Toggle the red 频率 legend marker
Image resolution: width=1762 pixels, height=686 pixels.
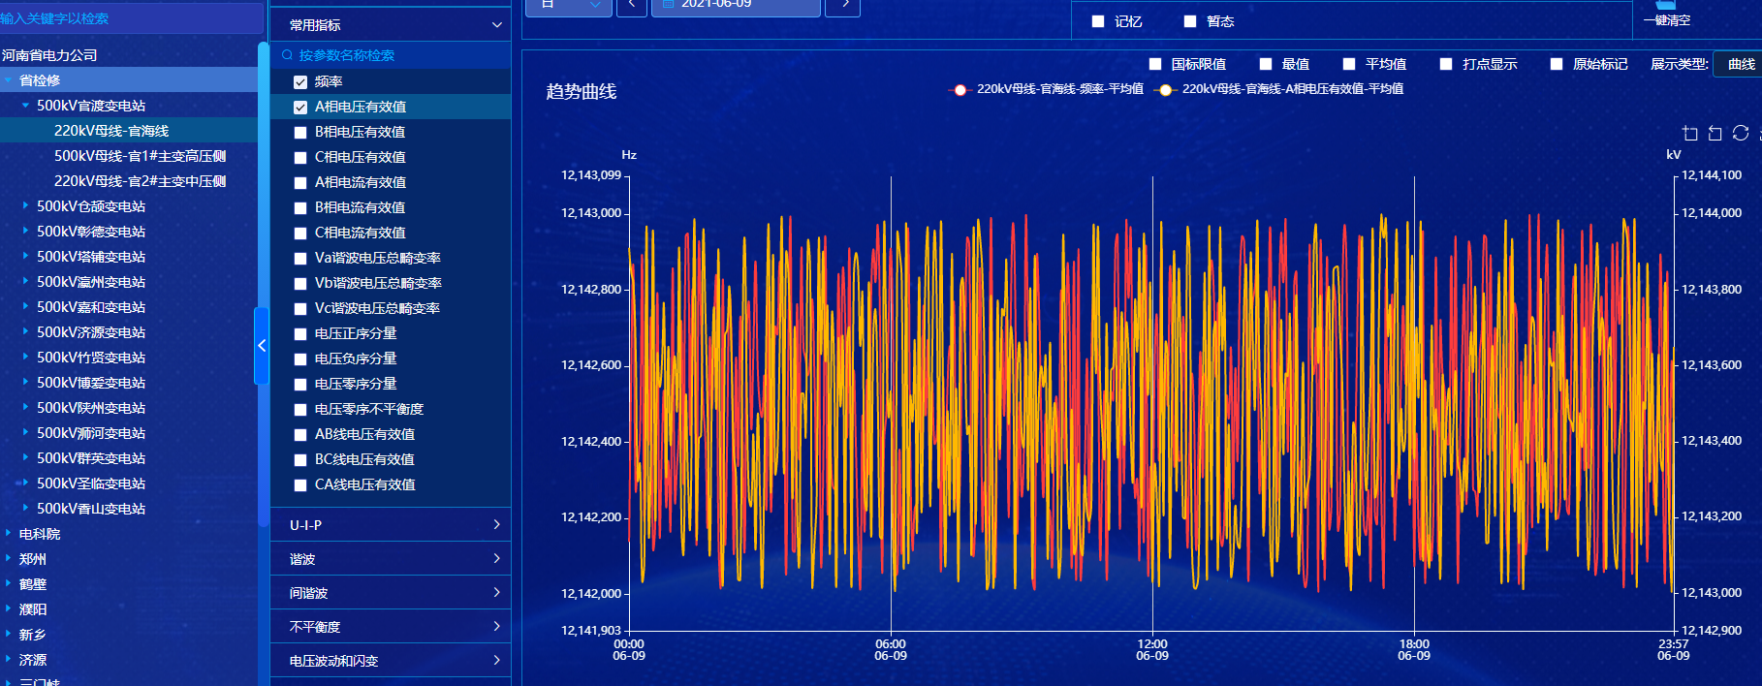(960, 90)
